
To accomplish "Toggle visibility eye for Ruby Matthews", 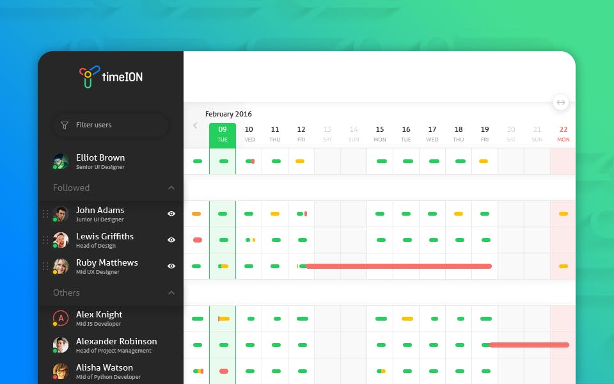I will [171, 266].
